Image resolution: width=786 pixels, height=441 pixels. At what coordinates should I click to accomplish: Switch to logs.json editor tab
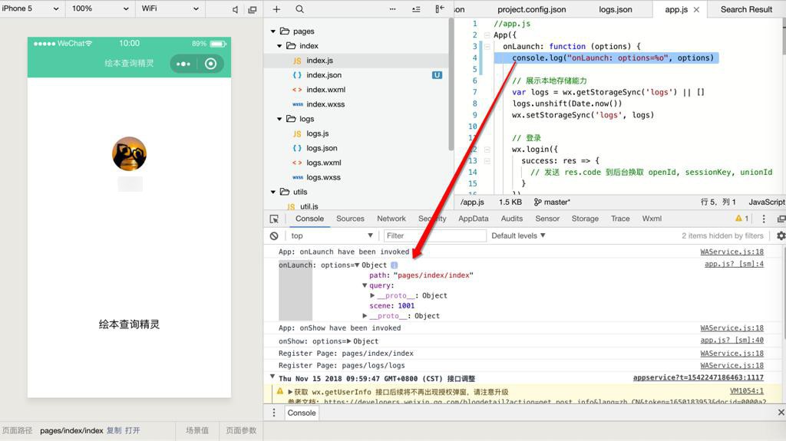(615, 9)
